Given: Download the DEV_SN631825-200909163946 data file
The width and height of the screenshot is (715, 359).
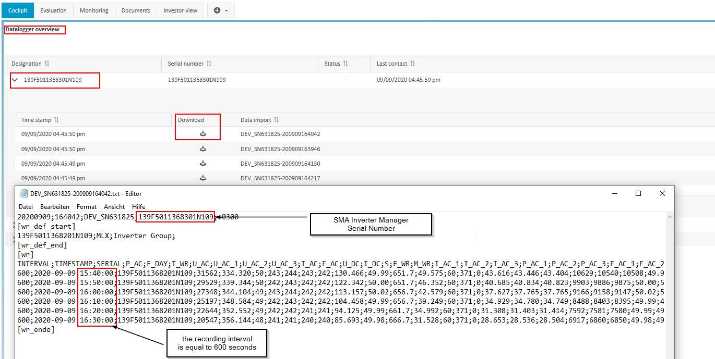Looking at the screenshot, I should tap(203, 148).
